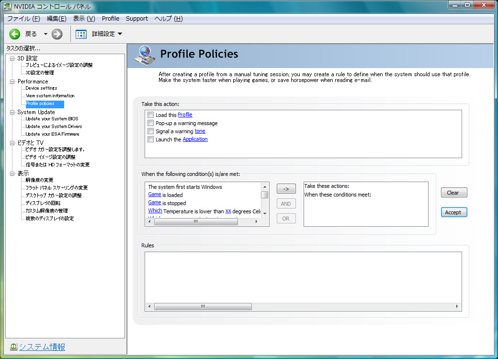The width and height of the screenshot is (498, 359).
Task: Select 複数のディスプレイの設定 tree item
Action: tap(50, 219)
